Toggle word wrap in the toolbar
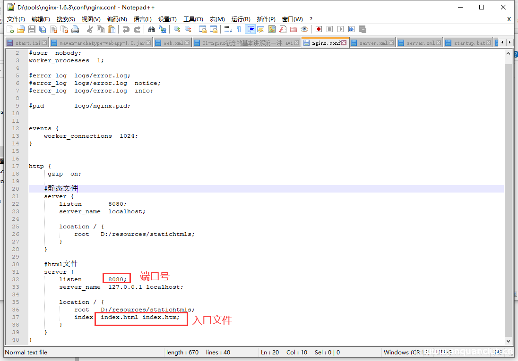Image resolution: width=518 pixels, height=361 pixels. [x=228, y=29]
